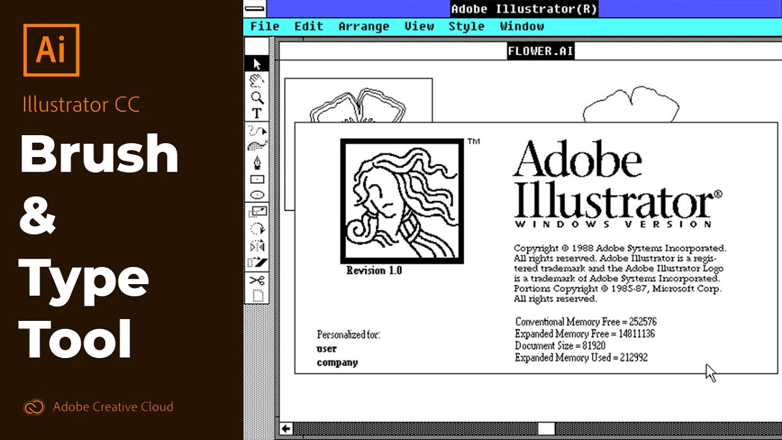
Task: Click the Document Size = 81920 line
Action: [x=560, y=346]
